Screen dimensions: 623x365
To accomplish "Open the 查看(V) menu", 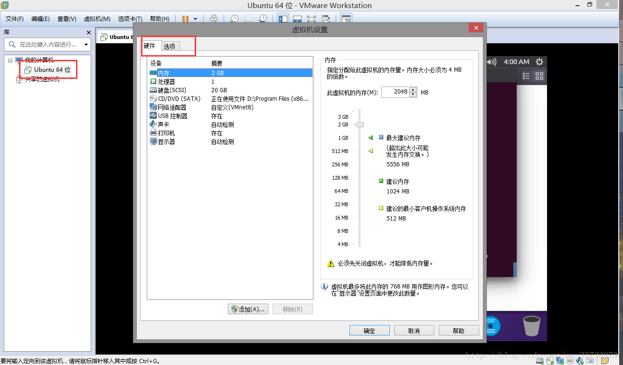I will point(66,19).
